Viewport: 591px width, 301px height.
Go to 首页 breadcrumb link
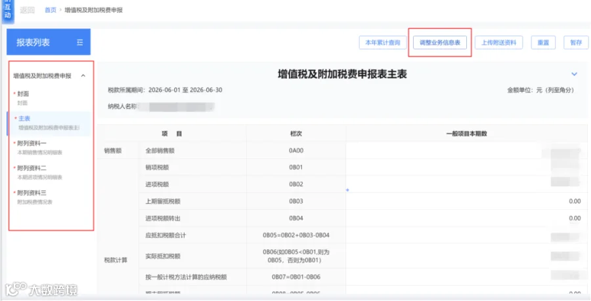click(x=50, y=10)
